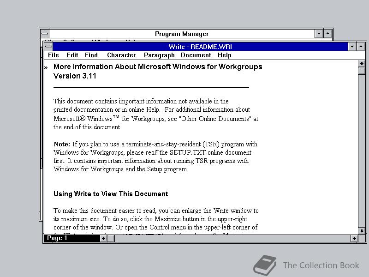Screen dimensions: 369x277
Task: Click the line 'This document contains important information'
Action: [141, 101]
